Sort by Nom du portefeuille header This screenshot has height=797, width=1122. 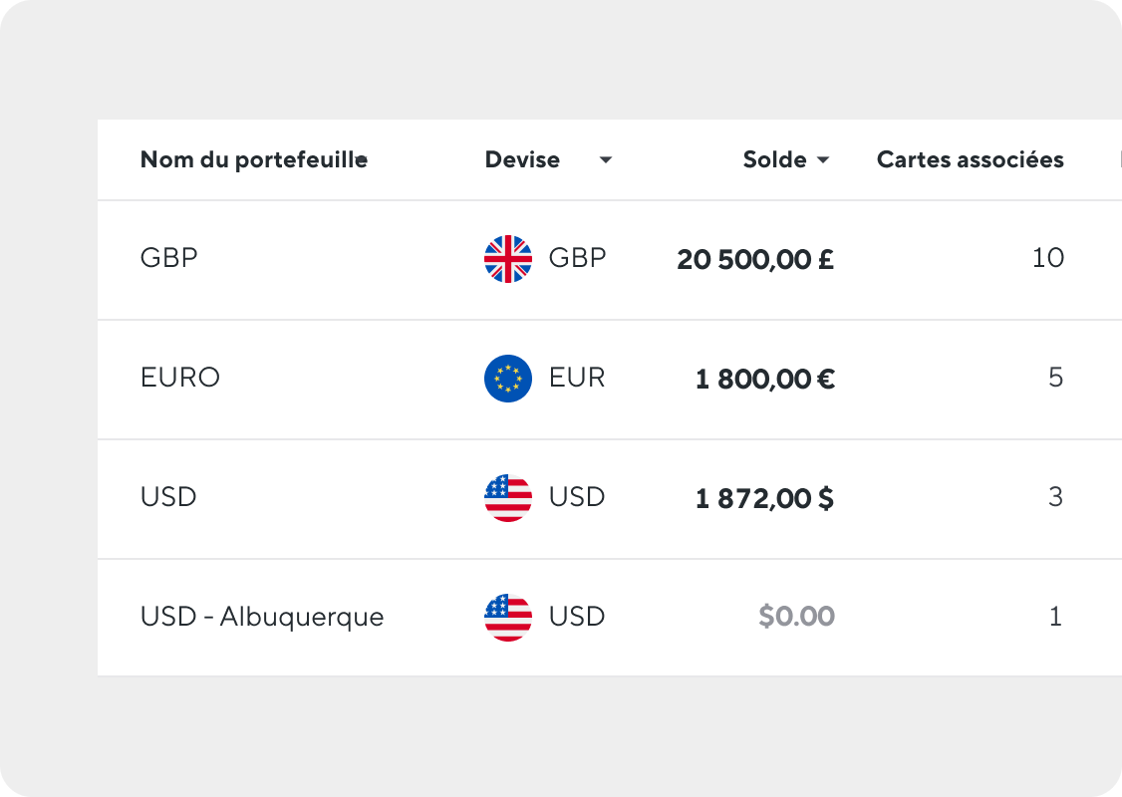[254, 159]
